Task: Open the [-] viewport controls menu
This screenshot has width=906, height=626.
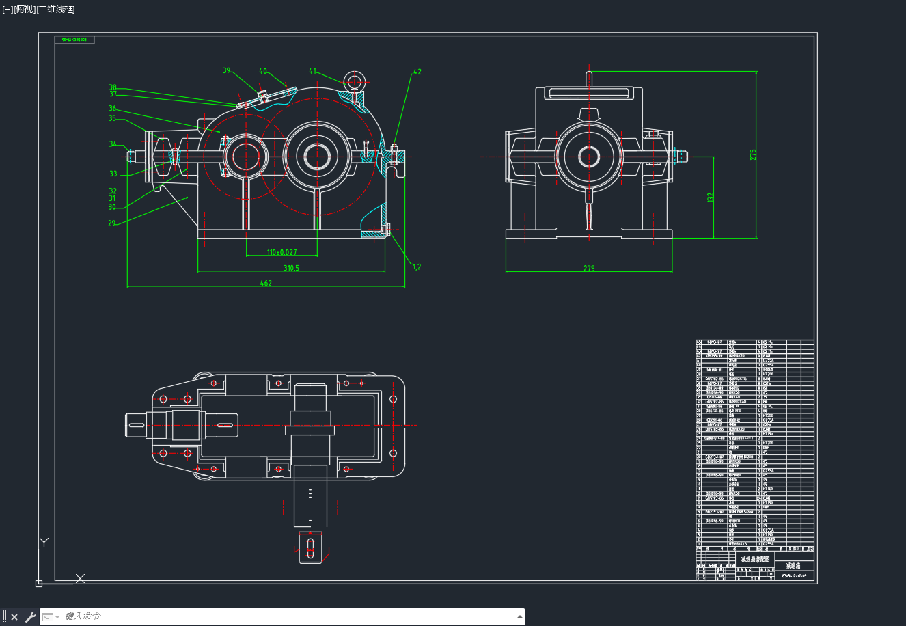Action: (x=8, y=9)
